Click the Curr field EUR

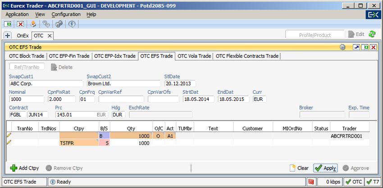(x=260, y=99)
